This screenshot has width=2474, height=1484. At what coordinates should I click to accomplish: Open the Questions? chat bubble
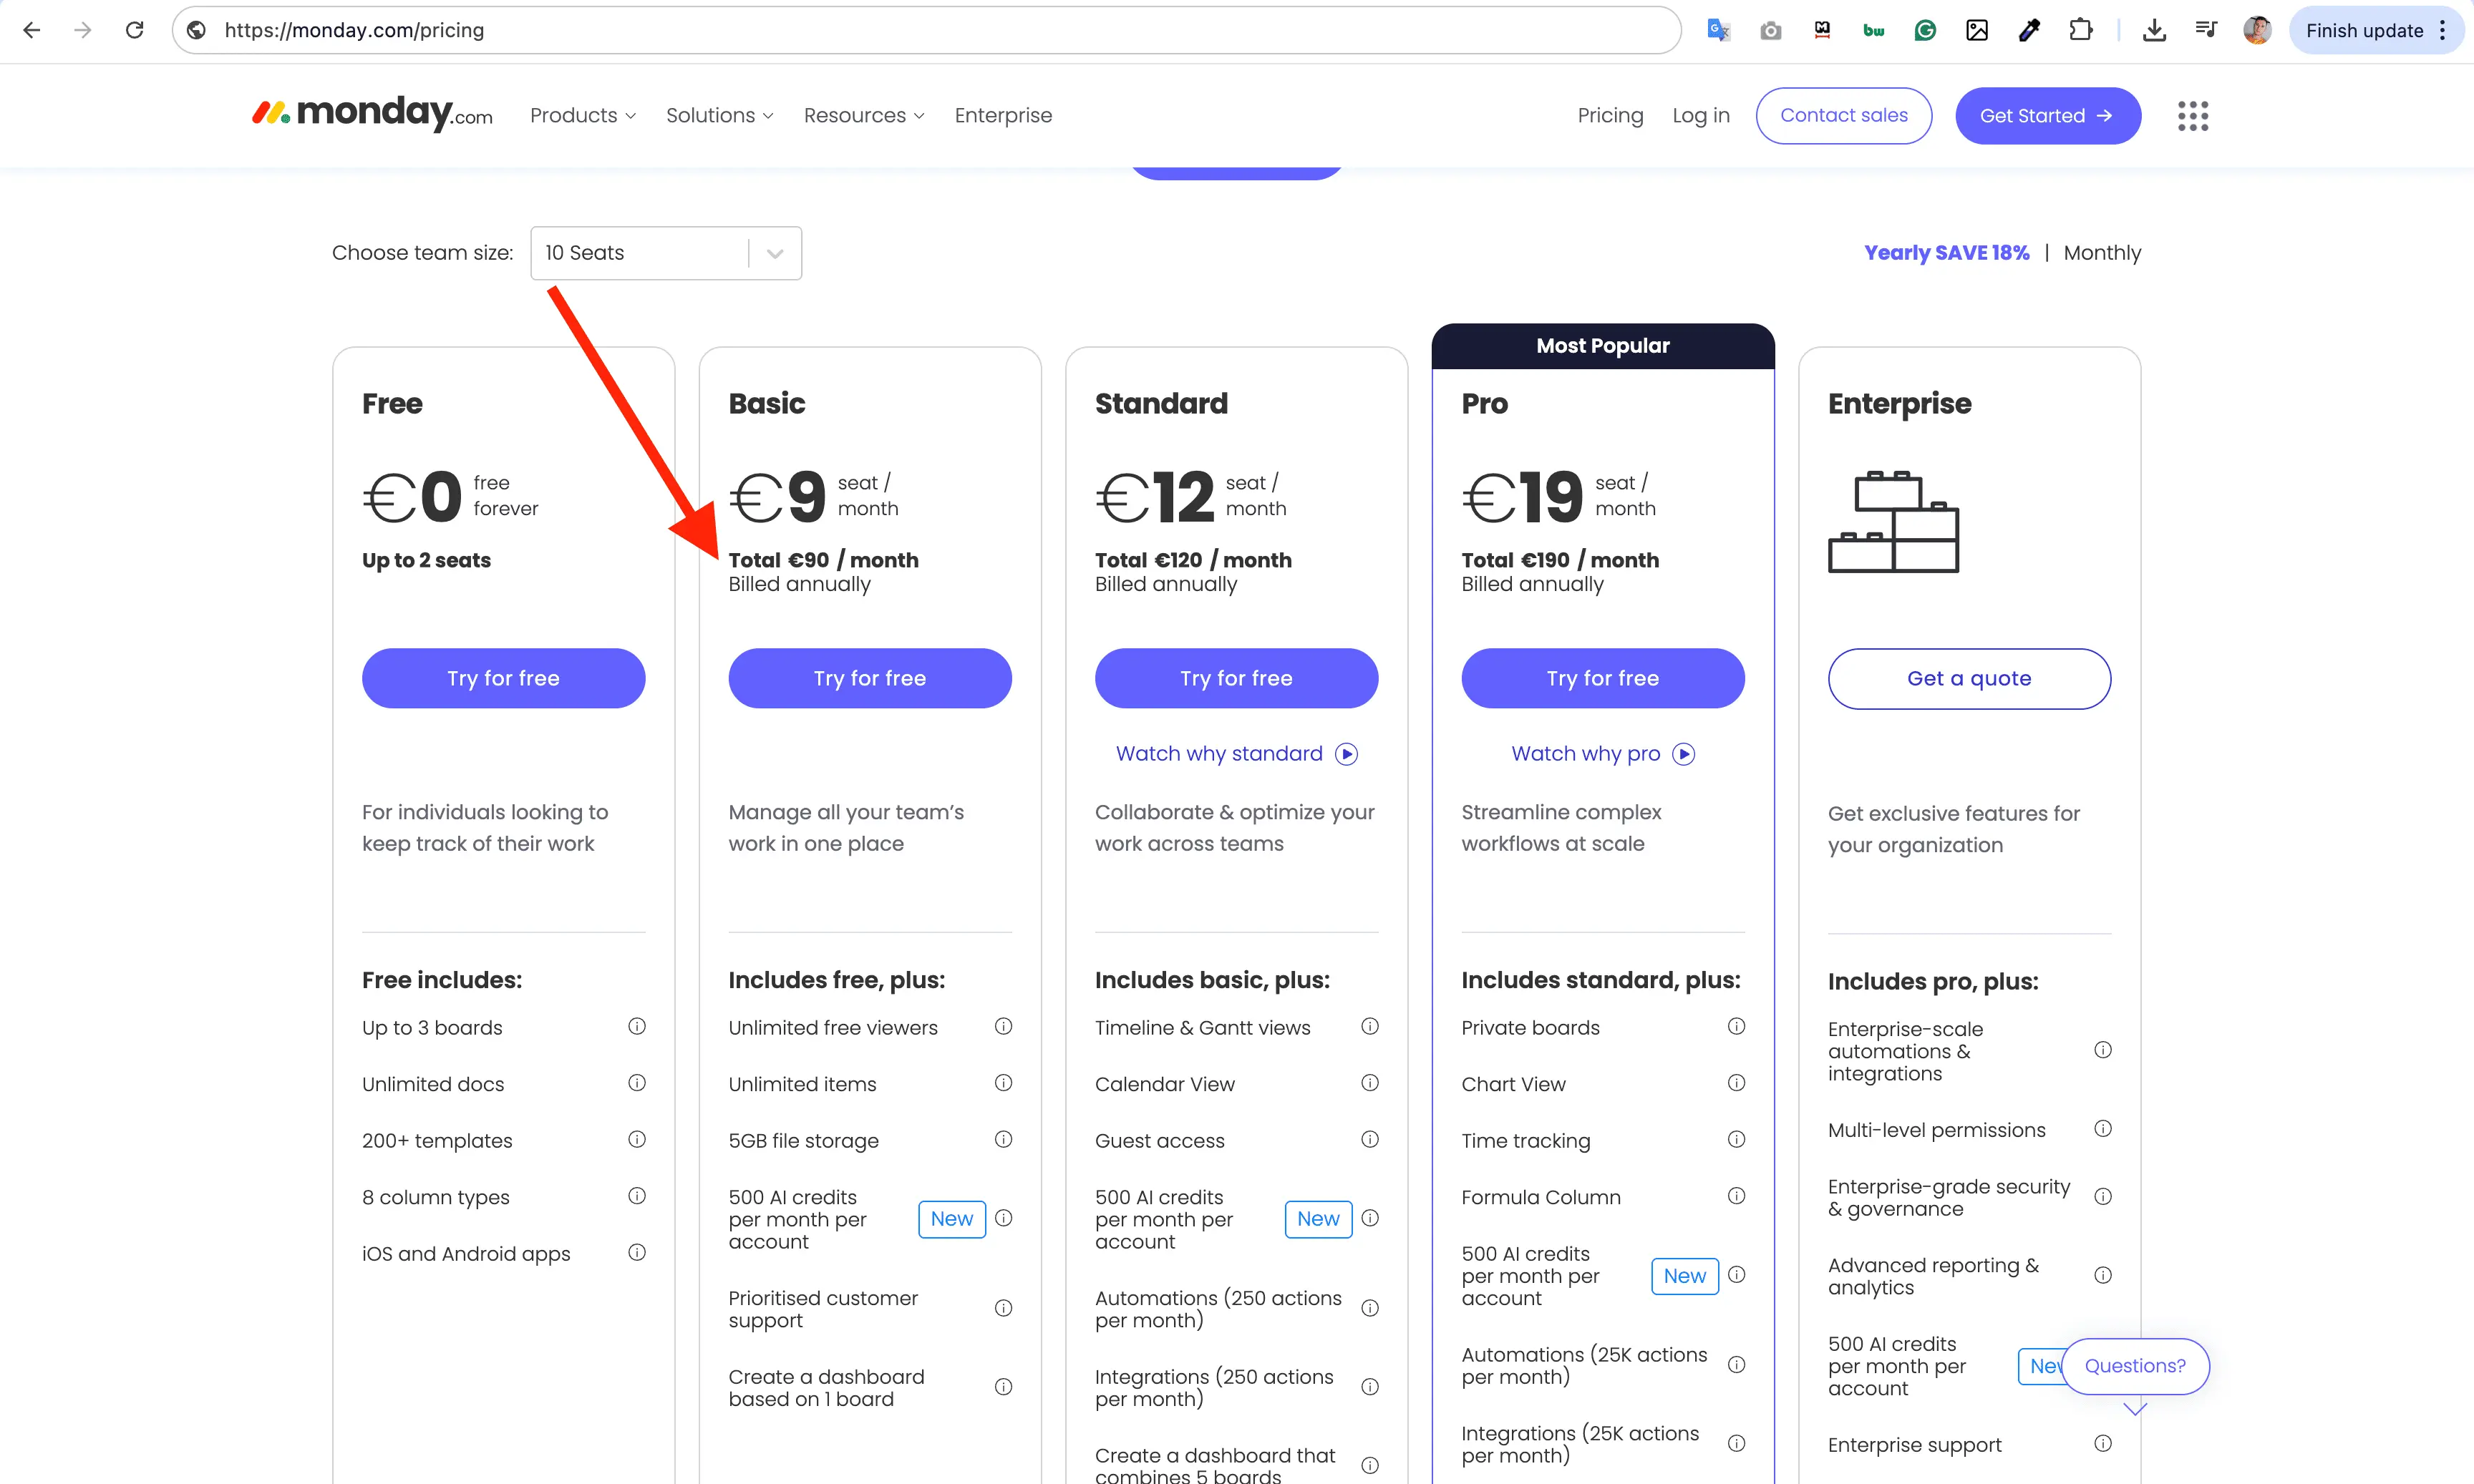pos(2135,1366)
